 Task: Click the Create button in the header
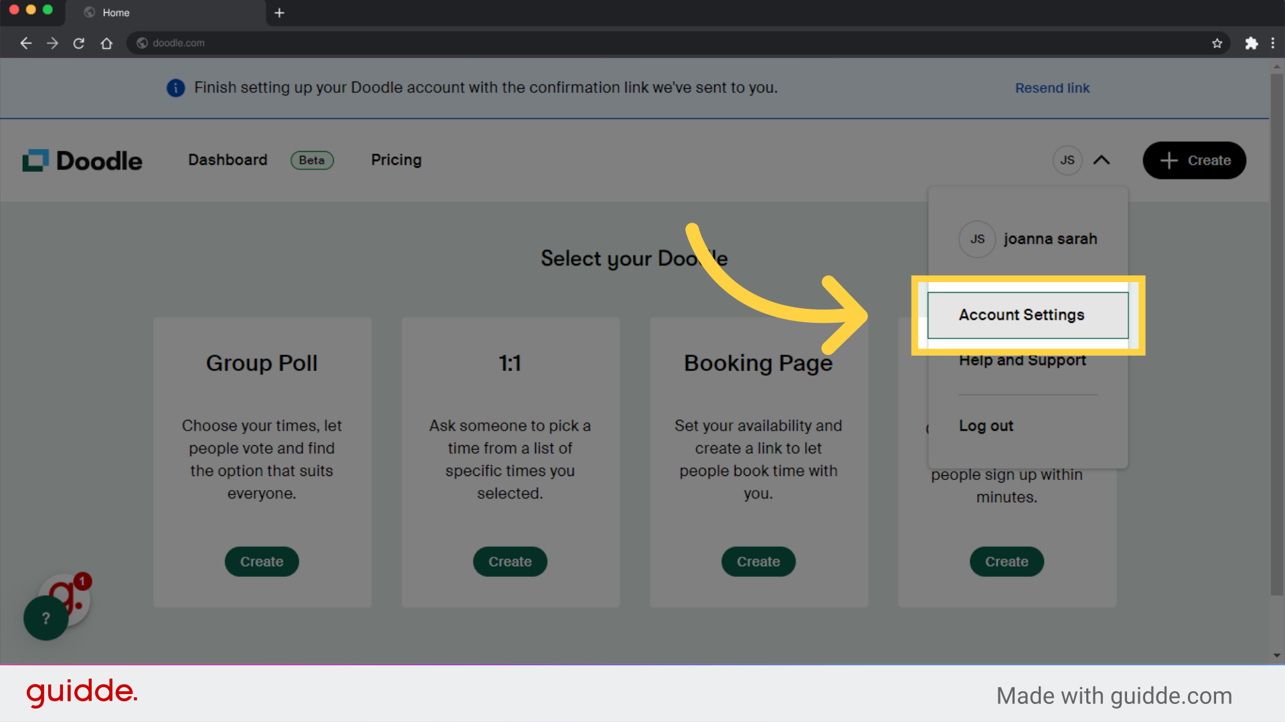click(1194, 160)
